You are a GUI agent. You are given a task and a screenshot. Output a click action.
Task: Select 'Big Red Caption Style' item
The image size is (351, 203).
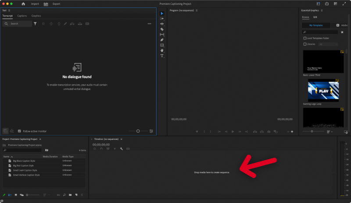[x=23, y=166]
